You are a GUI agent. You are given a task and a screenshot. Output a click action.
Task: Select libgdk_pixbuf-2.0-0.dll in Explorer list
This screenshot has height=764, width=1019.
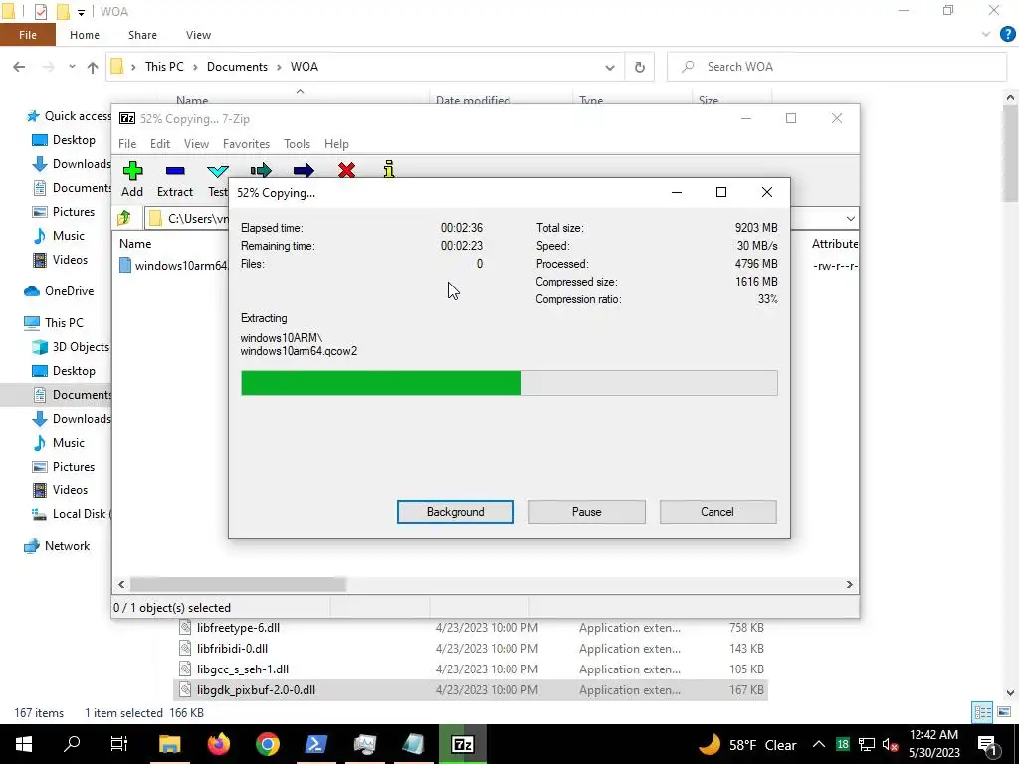pyautogui.click(x=256, y=690)
